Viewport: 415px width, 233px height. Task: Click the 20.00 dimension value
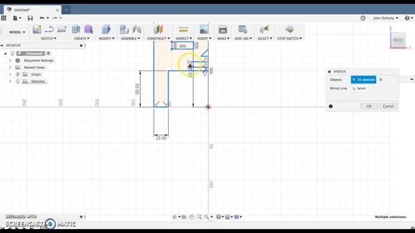click(x=161, y=138)
